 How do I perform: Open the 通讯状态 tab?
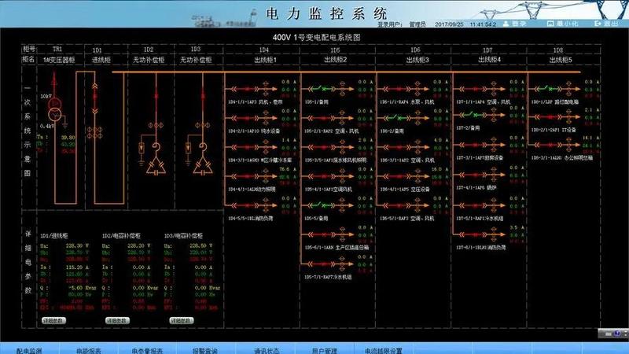point(265,349)
